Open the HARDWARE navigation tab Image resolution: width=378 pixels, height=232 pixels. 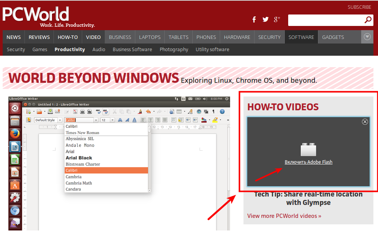coord(237,37)
